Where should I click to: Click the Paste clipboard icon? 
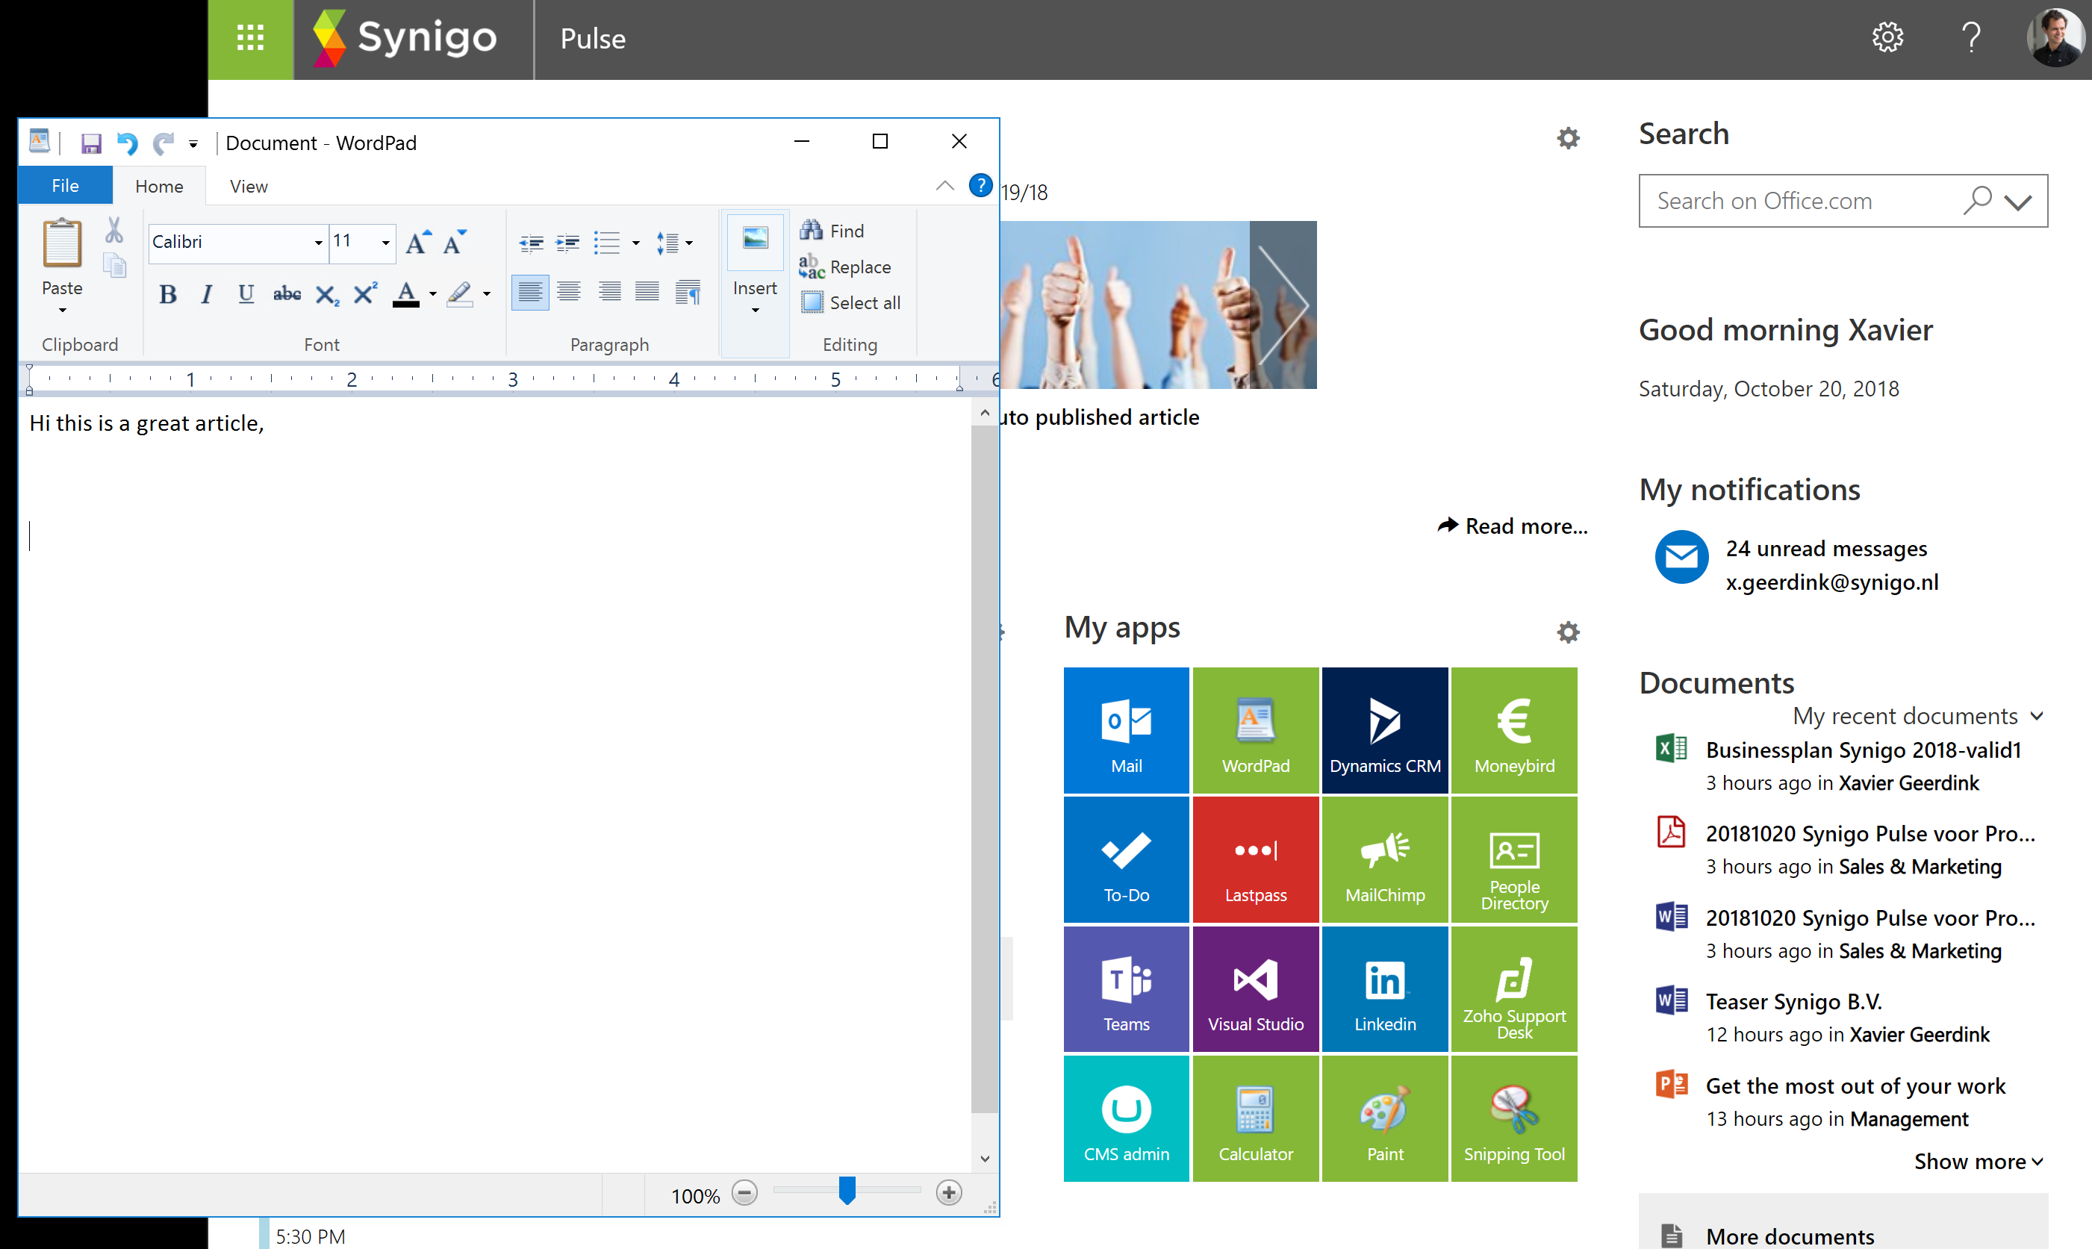click(x=62, y=243)
